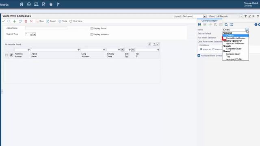Open the open applications monitor icon

[36, 4]
